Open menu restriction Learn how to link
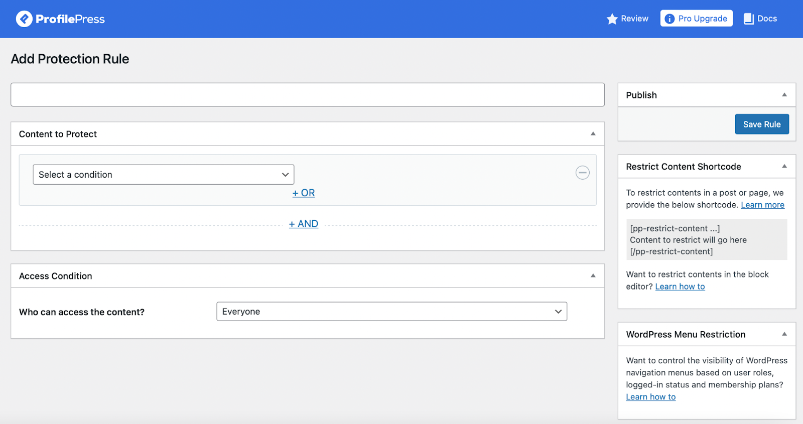The width and height of the screenshot is (803, 424). click(651, 397)
